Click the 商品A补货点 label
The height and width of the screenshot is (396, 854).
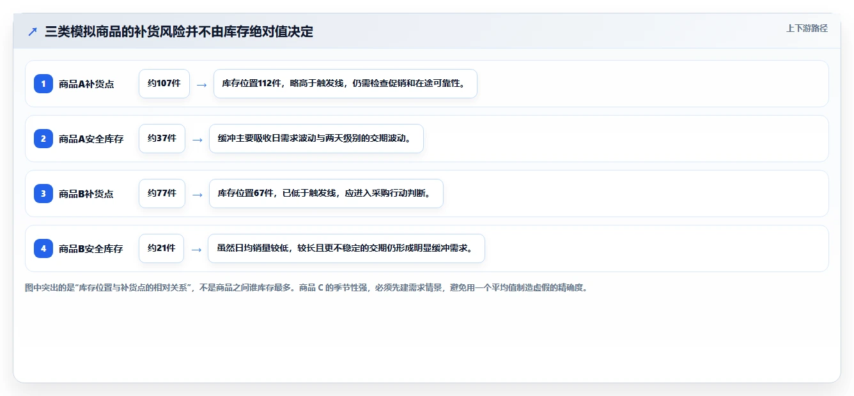coord(86,84)
